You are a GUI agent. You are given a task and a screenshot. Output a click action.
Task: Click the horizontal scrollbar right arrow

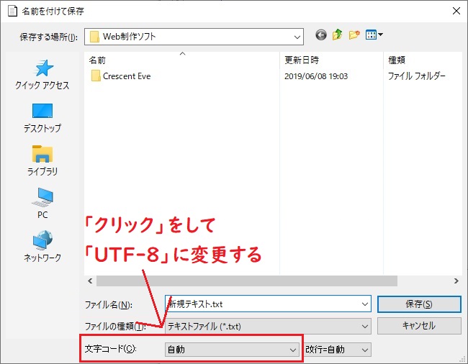pos(457,281)
